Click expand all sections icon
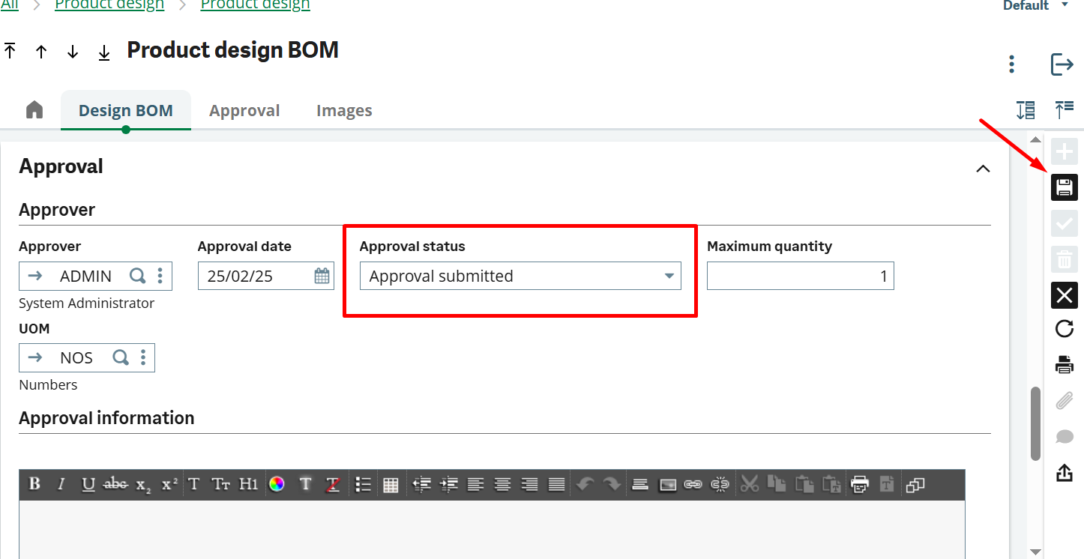 point(1026,110)
